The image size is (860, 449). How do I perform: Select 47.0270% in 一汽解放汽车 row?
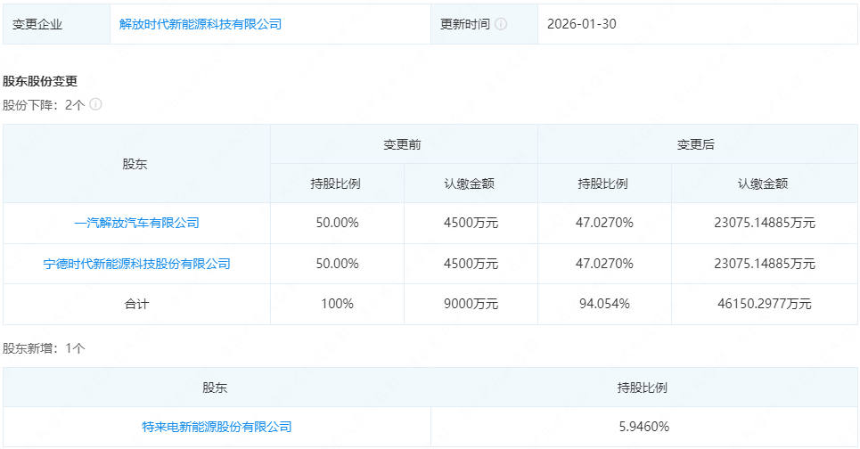[x=604, y=223]
